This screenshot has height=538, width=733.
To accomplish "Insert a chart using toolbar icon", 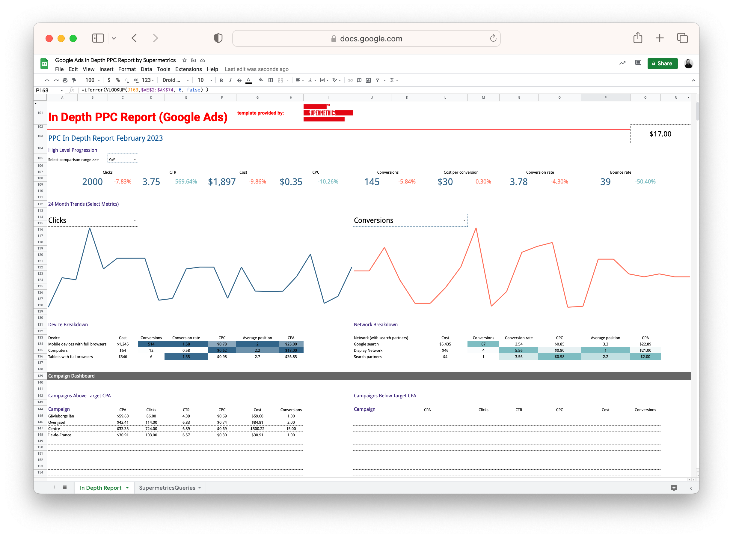I will [368, 80].
